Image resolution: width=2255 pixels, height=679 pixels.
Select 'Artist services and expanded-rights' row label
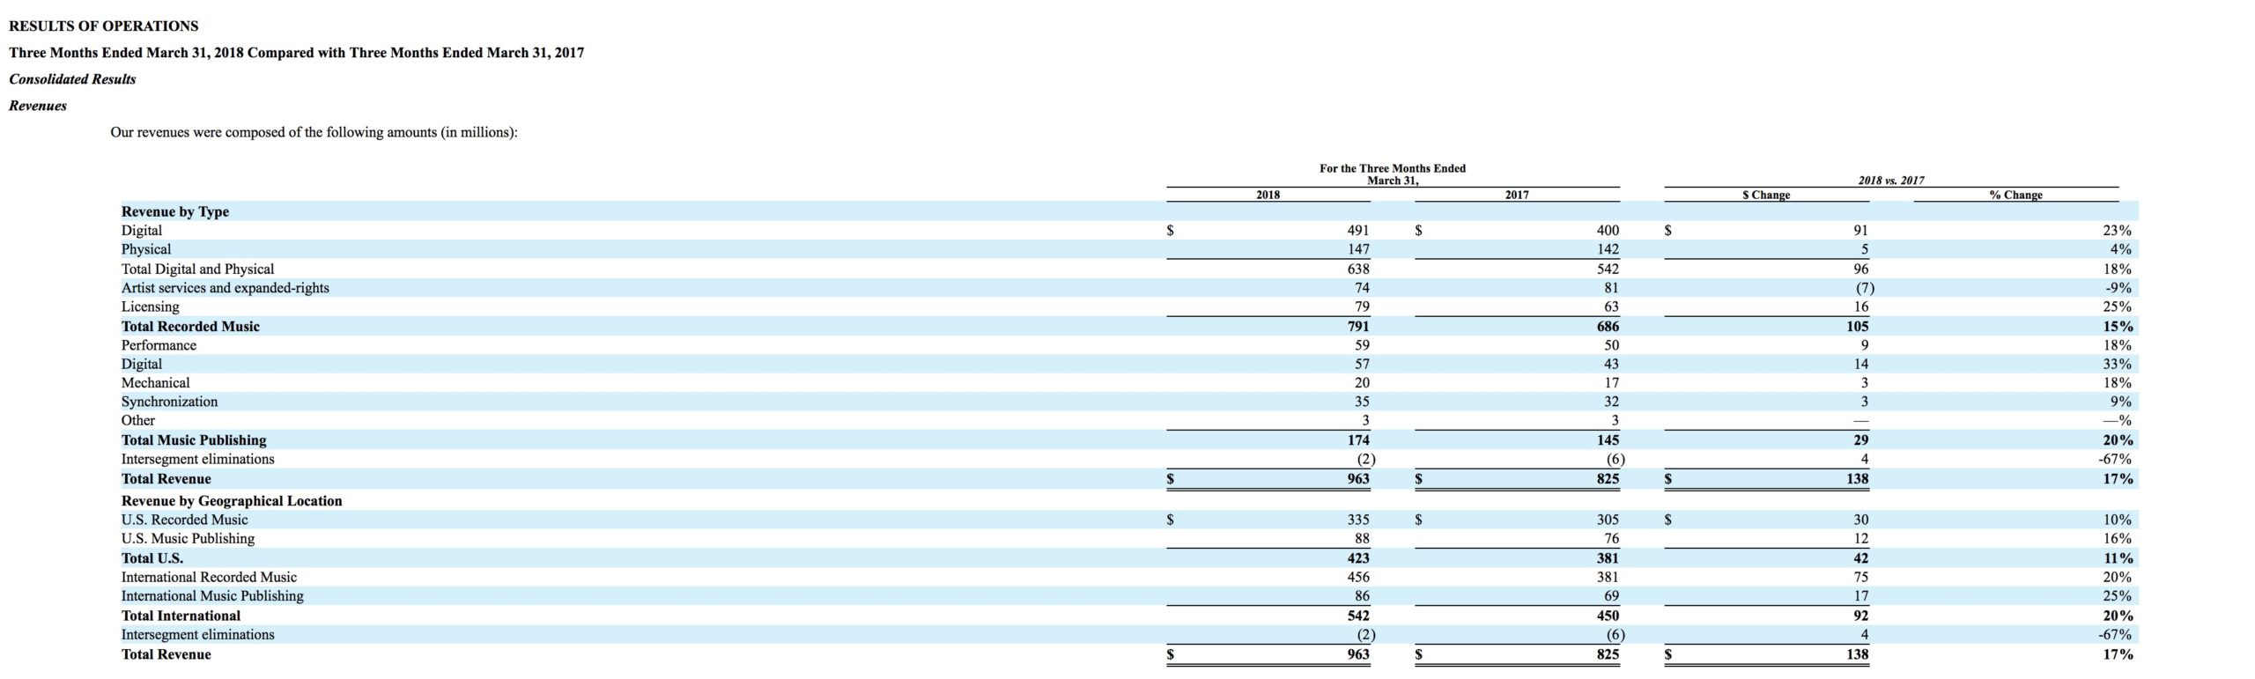coord(225,288)
